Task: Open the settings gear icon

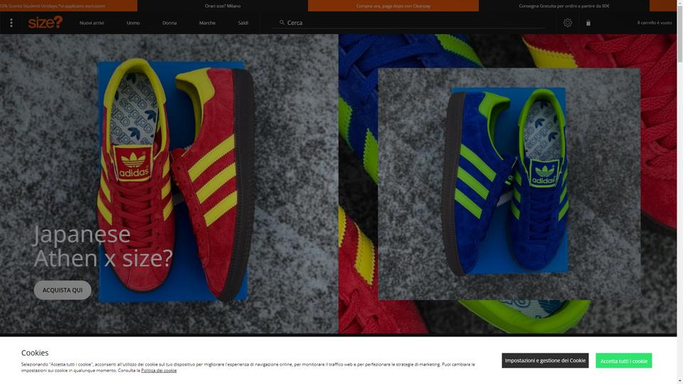Action: (567, 23)
